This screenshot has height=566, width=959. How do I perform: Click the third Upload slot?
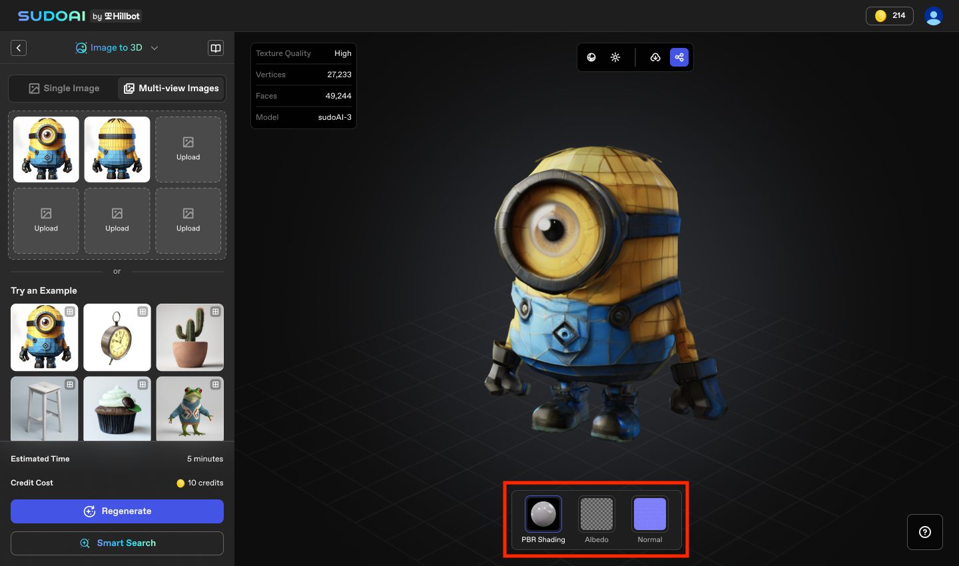(x=188, y=150)
